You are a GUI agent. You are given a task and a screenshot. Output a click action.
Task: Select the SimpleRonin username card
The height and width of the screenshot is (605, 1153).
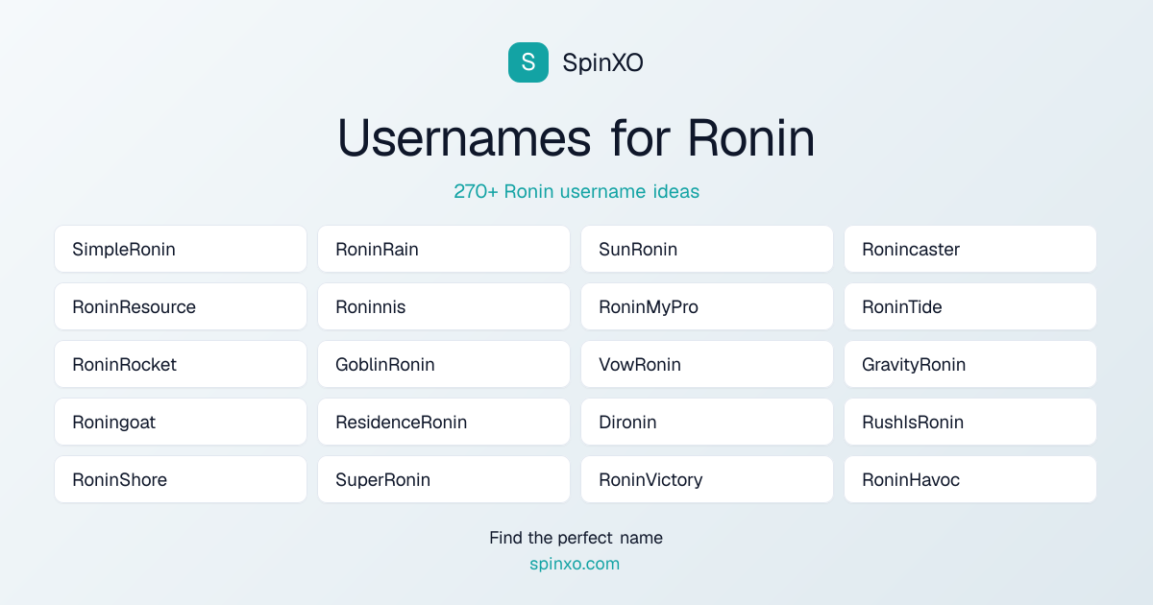181,249
